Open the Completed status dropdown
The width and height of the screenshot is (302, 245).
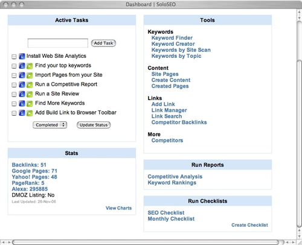pyautogui.click(x=50, y=125)
